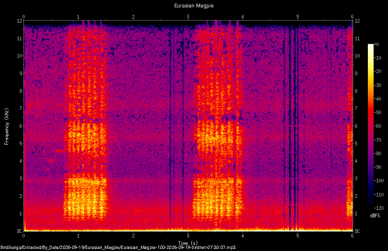The image size is (388, 251).
Task: Click "9" on the left frequency axis
Action: tap(21, 74)
